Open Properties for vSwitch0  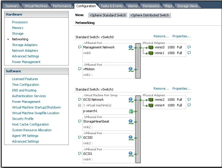(181, 36)
